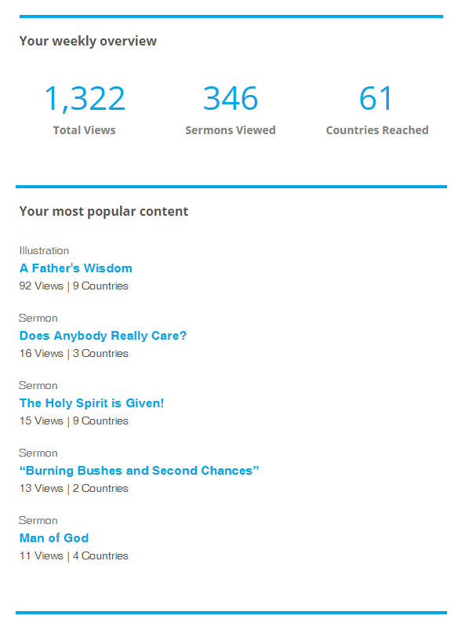Click the Total Views label
This screenshot has height=619, width=458.
click(85, 130)
